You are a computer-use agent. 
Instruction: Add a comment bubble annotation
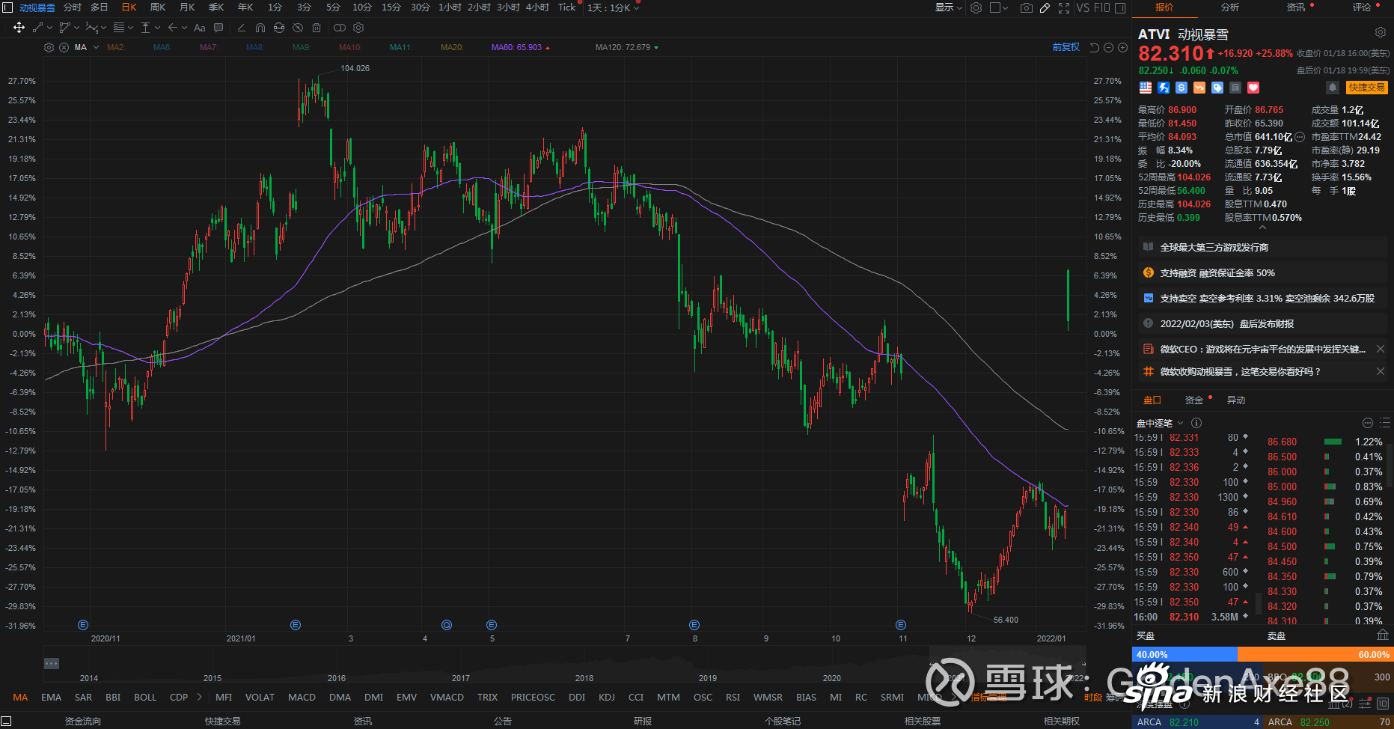pyautogui.click(x=218, y=28)
